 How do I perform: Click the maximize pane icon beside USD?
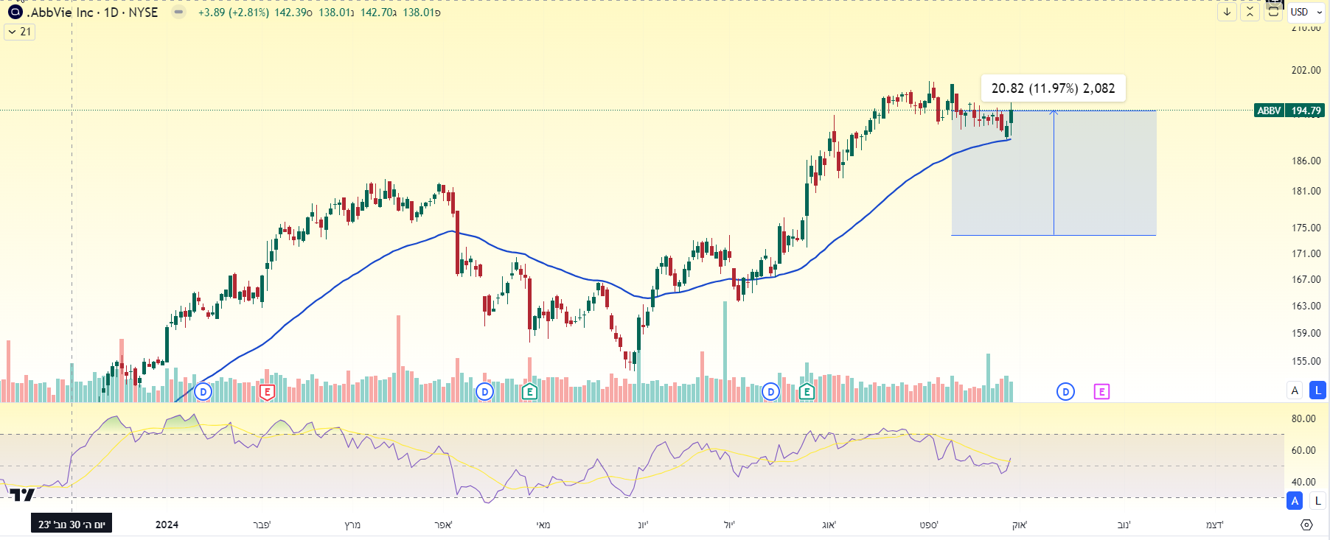(1273, 12)
